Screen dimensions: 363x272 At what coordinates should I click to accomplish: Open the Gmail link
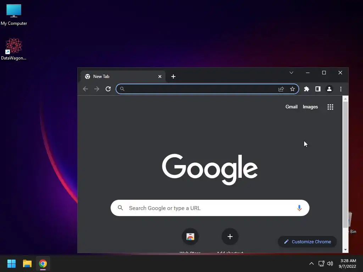(291, 107)
